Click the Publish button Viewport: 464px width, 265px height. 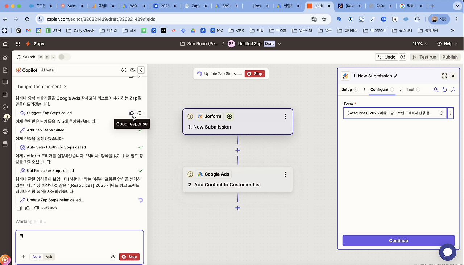tap(450, 57)
